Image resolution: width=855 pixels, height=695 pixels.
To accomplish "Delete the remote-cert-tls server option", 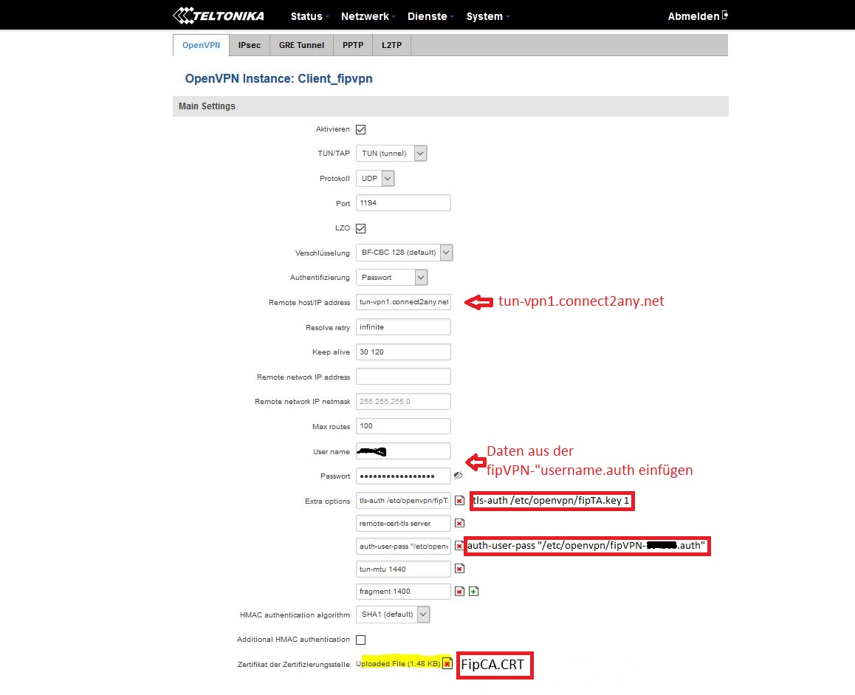I will tap(459, 524).
